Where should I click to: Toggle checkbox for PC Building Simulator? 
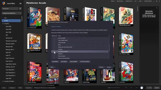coord(54,51)
